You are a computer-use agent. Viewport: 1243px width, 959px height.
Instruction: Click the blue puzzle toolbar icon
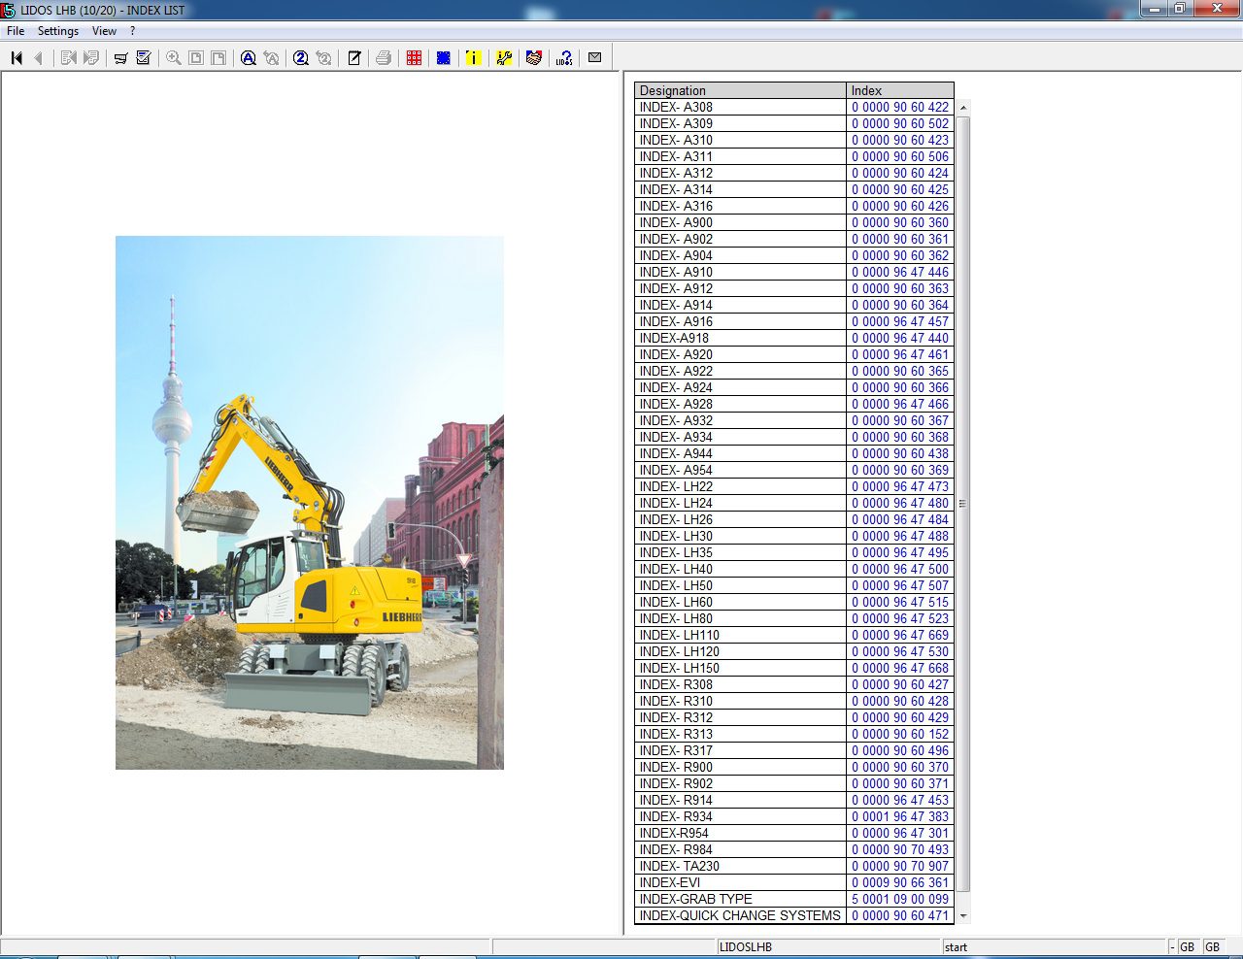pos(443,57)
